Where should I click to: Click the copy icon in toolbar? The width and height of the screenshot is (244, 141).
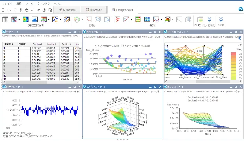(x=44, y=10)
